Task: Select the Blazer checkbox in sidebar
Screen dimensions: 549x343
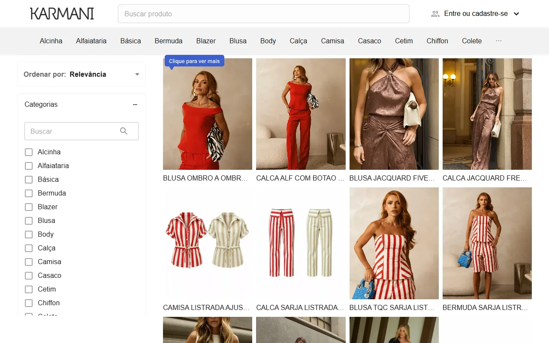Action: pyautogui.click(x=29, y=207)
